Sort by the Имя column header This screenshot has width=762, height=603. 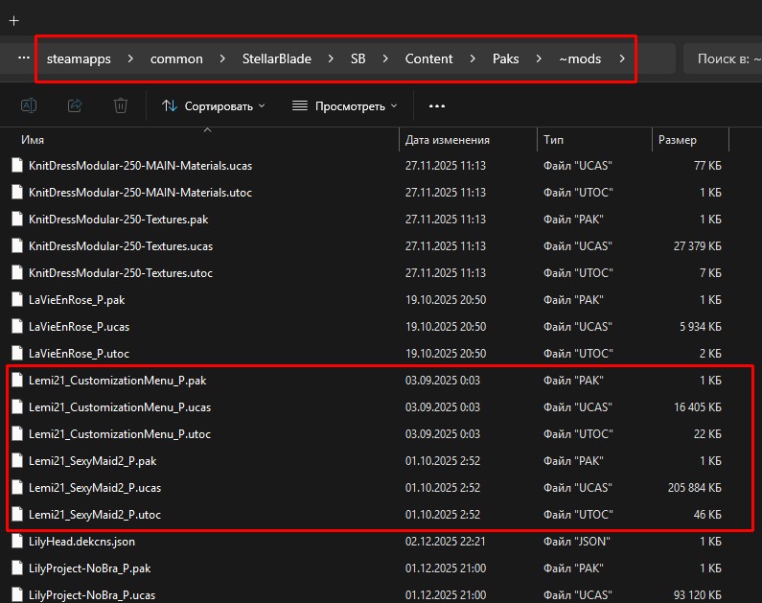33,140
